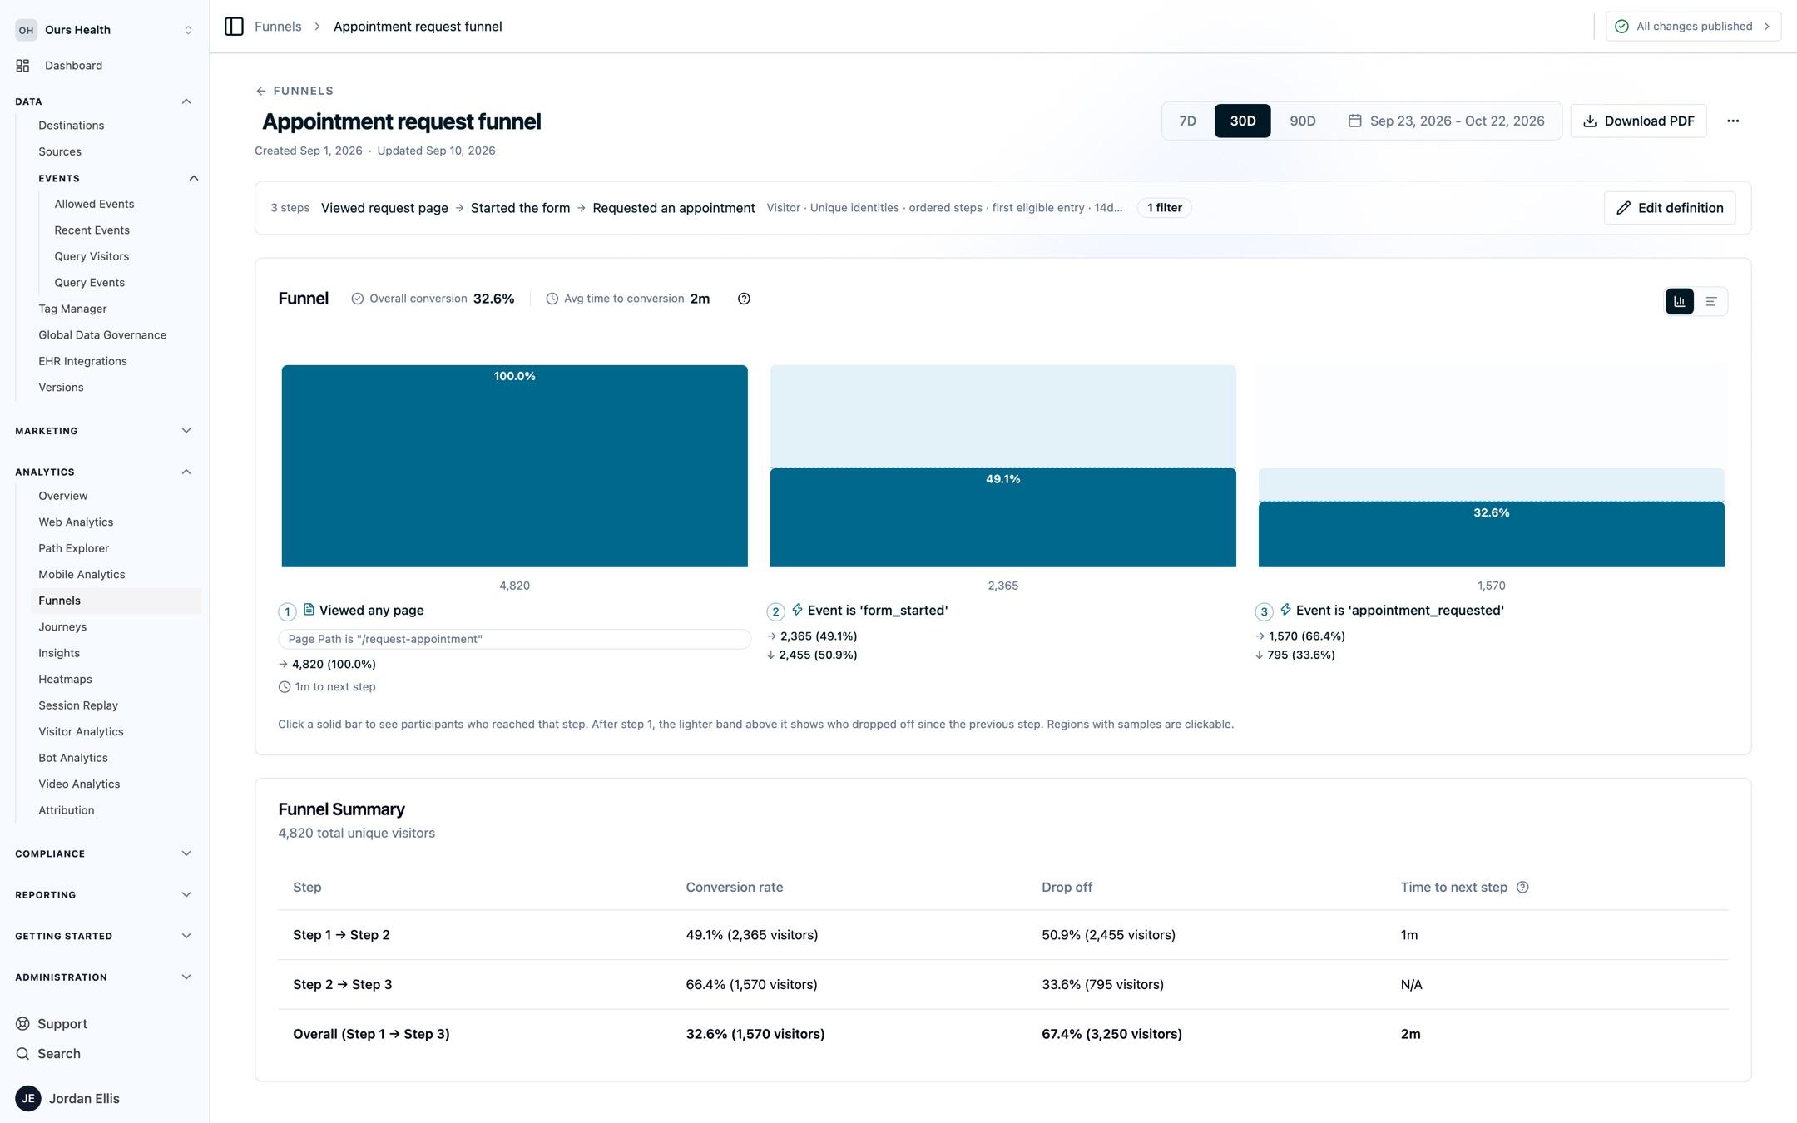Viewport: 1797px width, 1123px height.
Task: Collapse the EVENTS subsection
Action: pyautogui.click(x=194, y=178)
